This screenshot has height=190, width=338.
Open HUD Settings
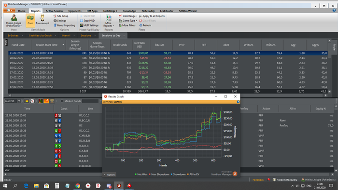[x=89, y=25]
